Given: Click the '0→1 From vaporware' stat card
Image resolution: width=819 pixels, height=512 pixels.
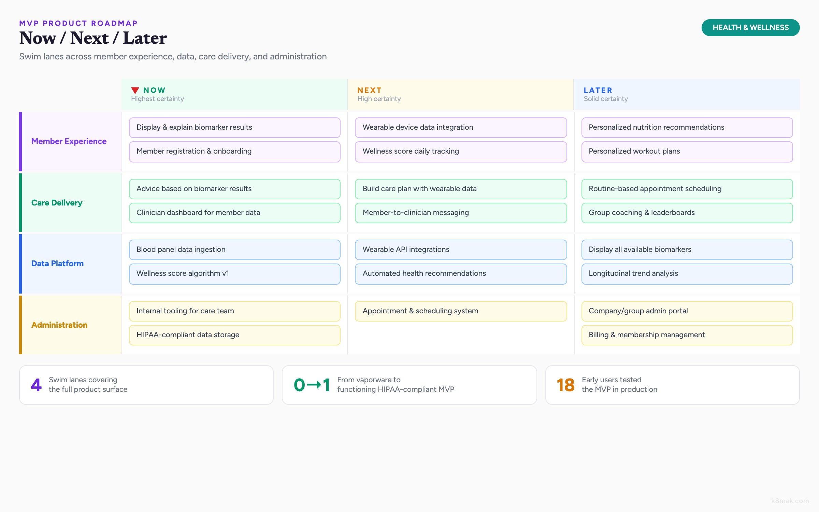Looking at the screenshot, I should [x=409, y=385].
